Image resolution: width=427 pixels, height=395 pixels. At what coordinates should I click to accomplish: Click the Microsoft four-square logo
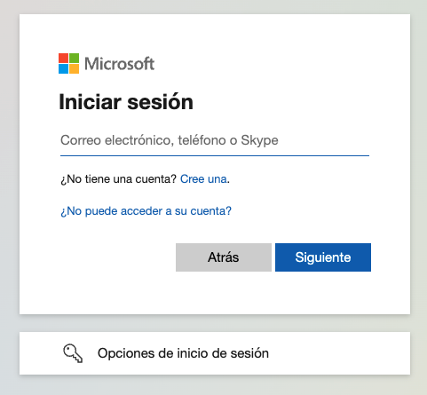pos(68,63)
